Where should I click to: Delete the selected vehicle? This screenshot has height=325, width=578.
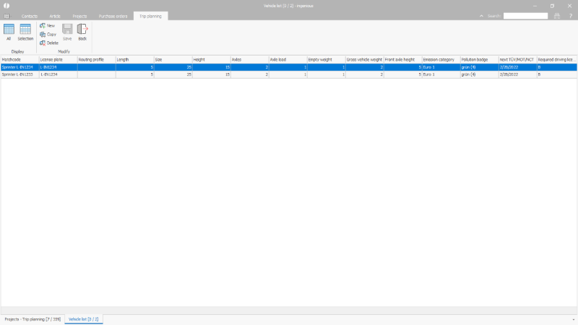click(x=48, y=43)
